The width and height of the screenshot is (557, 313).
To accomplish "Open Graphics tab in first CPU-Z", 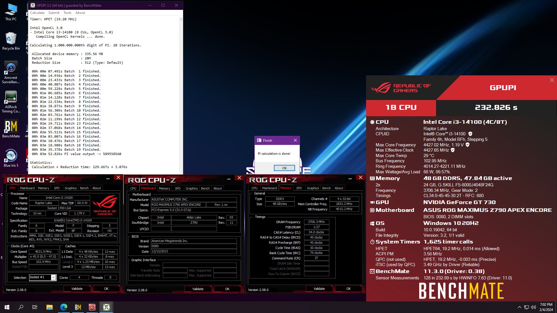I will click(71, 188).
